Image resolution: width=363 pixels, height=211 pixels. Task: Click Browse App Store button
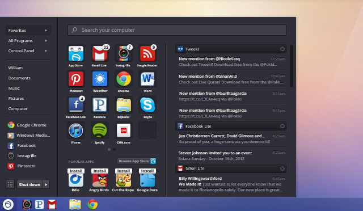(x=137, y=161)
